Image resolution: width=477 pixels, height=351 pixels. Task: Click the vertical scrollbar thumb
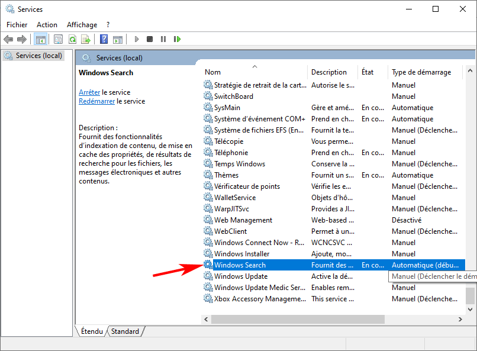(x=470, y=295)
